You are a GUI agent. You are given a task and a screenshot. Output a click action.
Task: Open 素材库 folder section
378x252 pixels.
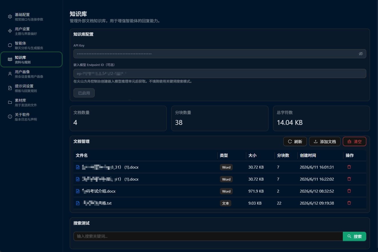[31, 102]
